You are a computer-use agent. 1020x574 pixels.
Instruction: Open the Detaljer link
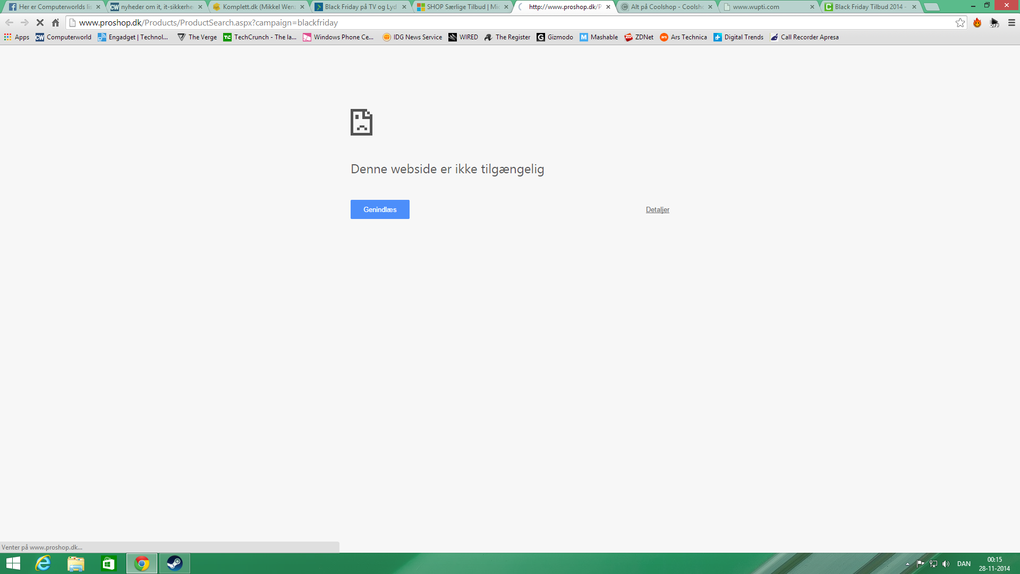click(x=657, y=210)
